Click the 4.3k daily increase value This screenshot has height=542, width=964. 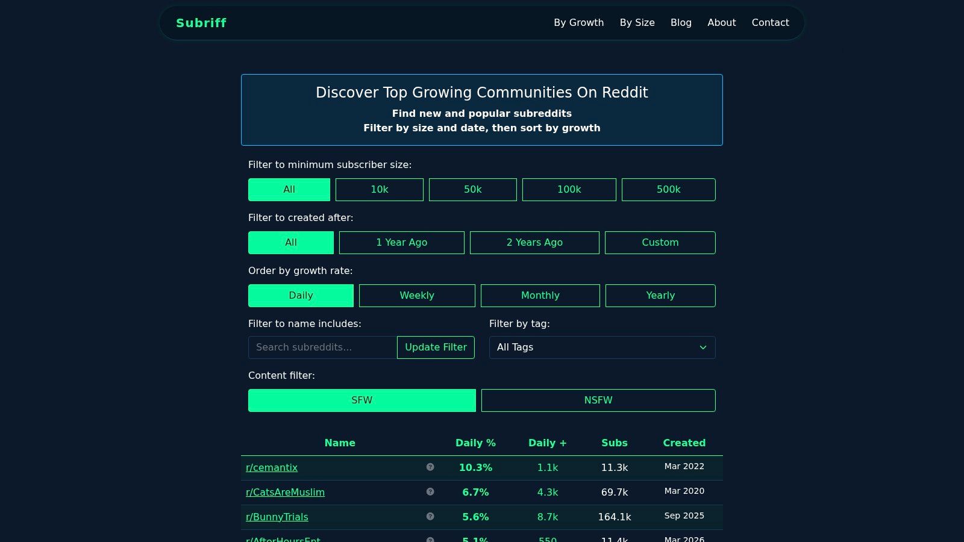(x=548, y=492)
